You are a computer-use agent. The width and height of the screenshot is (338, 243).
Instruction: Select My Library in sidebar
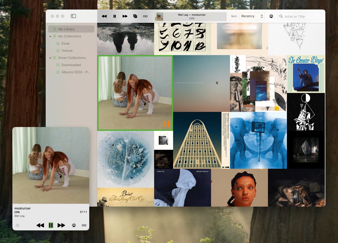(71, 29)
